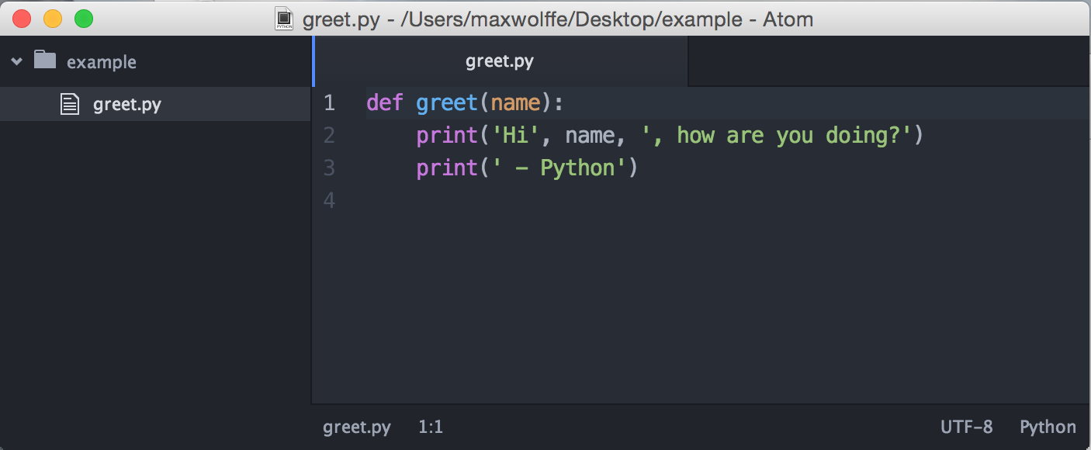Collapse the example folder in the tree view
Viewport: 1091px width, 450px height.
click(x=16, y=61)
